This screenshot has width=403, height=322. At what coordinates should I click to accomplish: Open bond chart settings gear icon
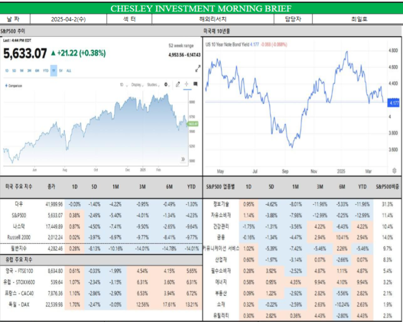point(394,171)
